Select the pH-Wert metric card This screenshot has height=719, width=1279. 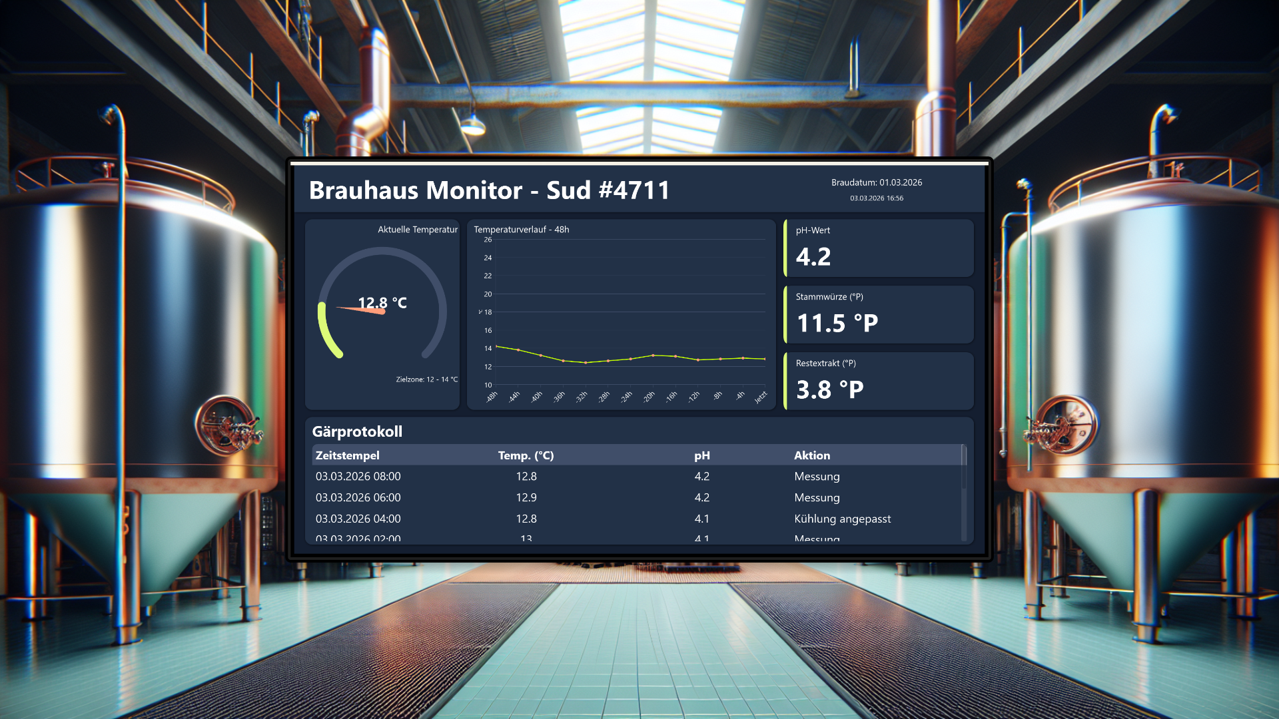coord(878,248)
